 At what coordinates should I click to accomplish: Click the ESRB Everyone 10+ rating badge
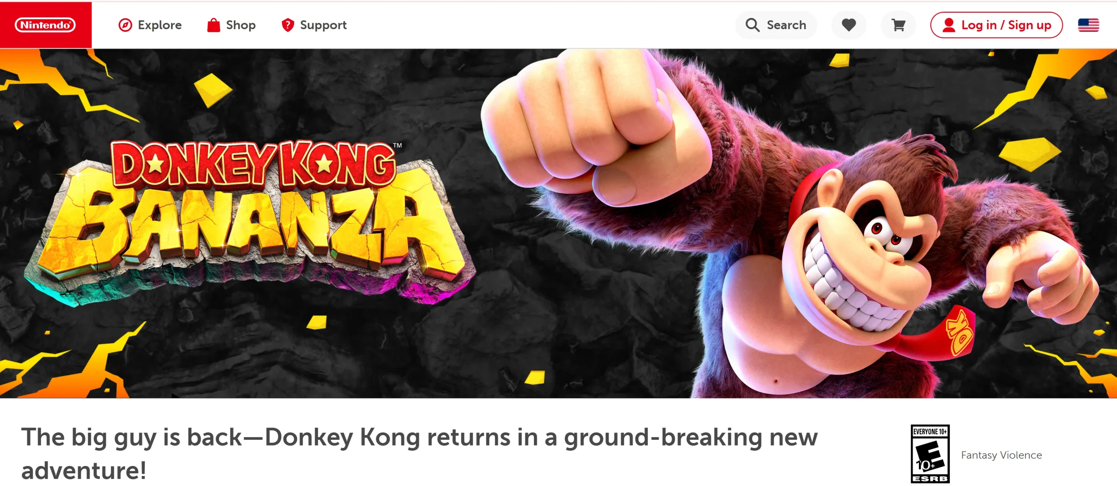pyautogui.click(x=930, y=454)
